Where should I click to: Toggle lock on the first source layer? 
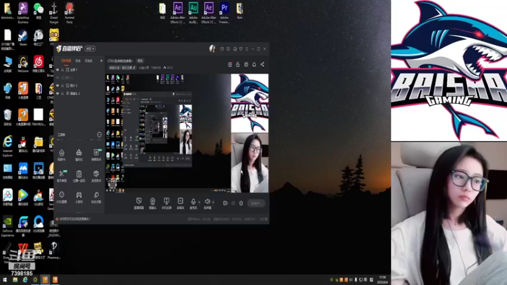(x=62, y=70)
